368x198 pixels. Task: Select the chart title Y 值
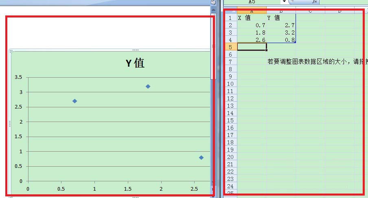tap(135, 63)
